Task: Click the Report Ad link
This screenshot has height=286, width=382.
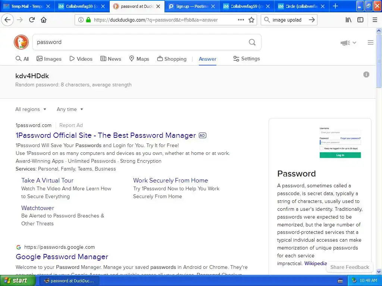Action: [71, 125]
